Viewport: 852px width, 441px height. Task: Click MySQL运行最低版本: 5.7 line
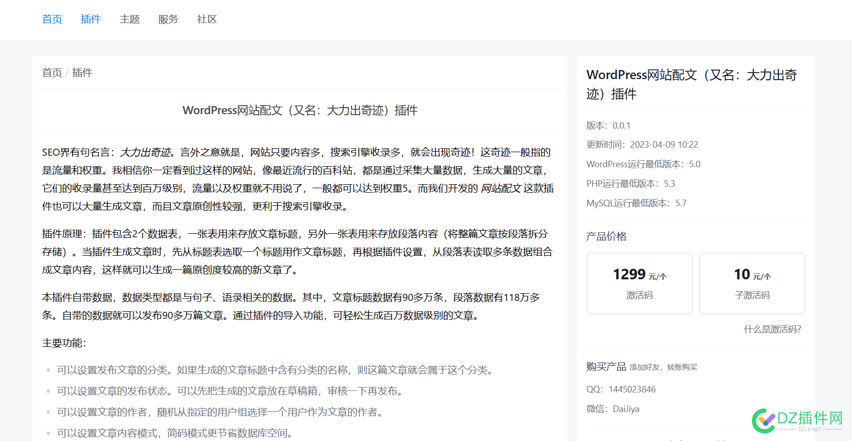click(x=636, y=203)
